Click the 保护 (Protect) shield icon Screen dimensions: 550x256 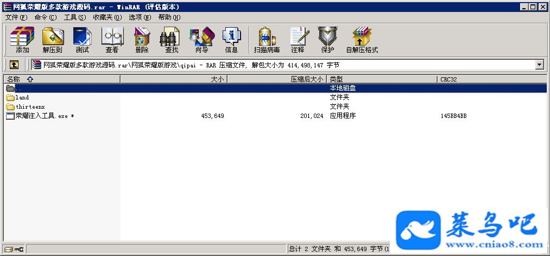click(x=327, y=36)
